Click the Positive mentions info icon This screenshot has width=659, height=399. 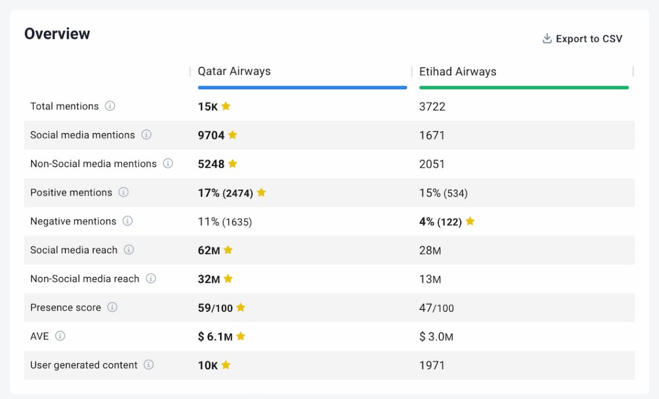[124, 193]
